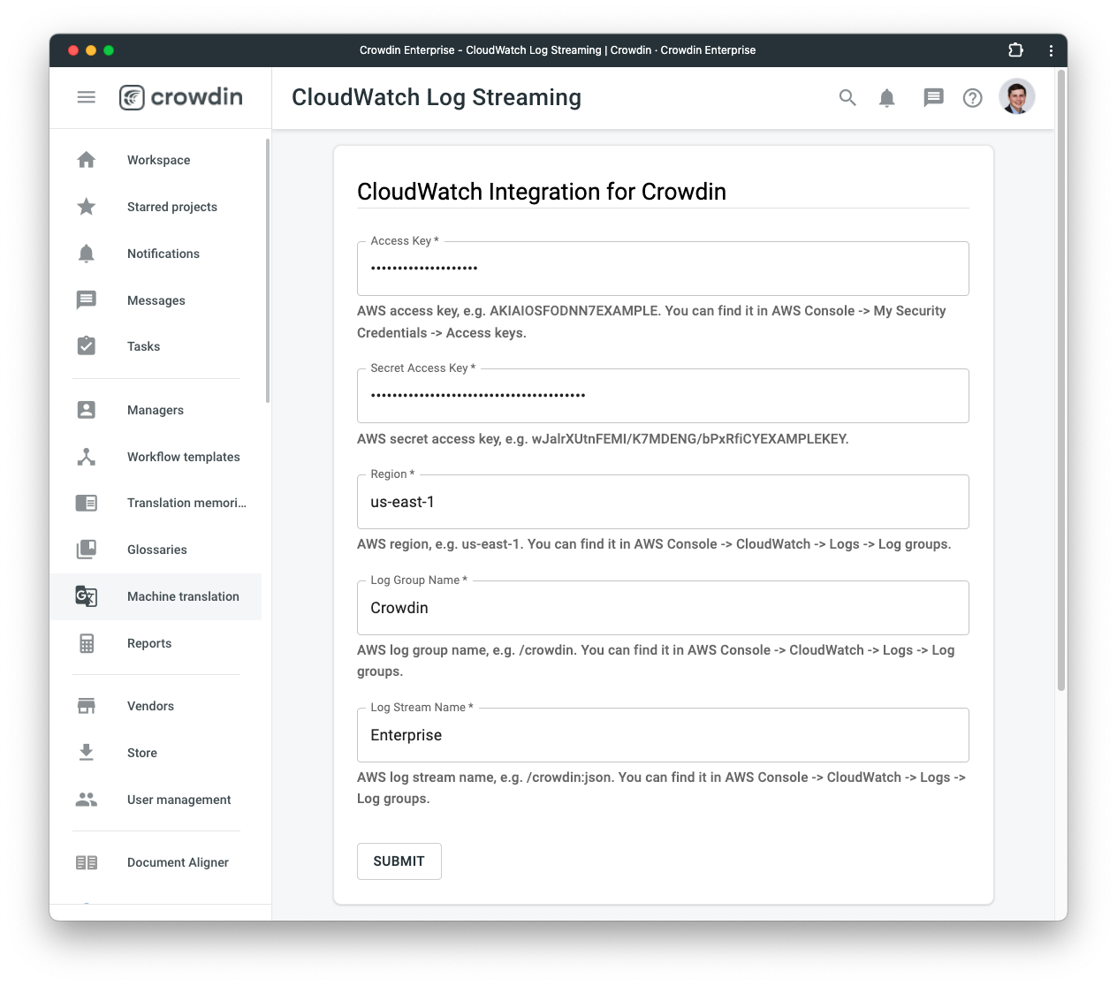Open Starred projects star icon

click(x=87, y=207)
